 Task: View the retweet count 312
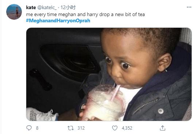(x=81, y=128)
